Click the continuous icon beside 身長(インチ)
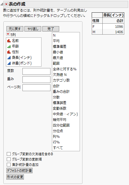Viewport: 129px width, 185px height. click(9, 58)
